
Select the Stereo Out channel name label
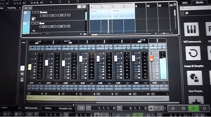pos(160,98)
